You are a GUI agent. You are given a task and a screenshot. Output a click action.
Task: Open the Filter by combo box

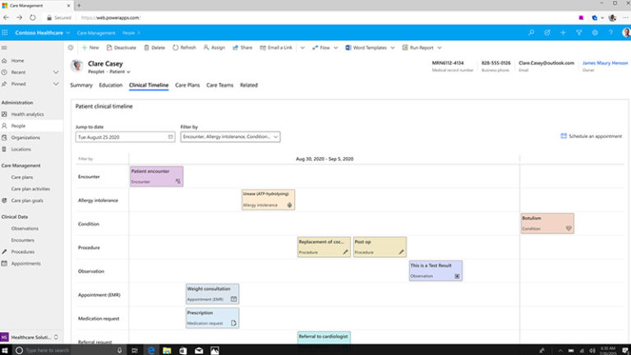pyautogui.click(x=230, y=137)
